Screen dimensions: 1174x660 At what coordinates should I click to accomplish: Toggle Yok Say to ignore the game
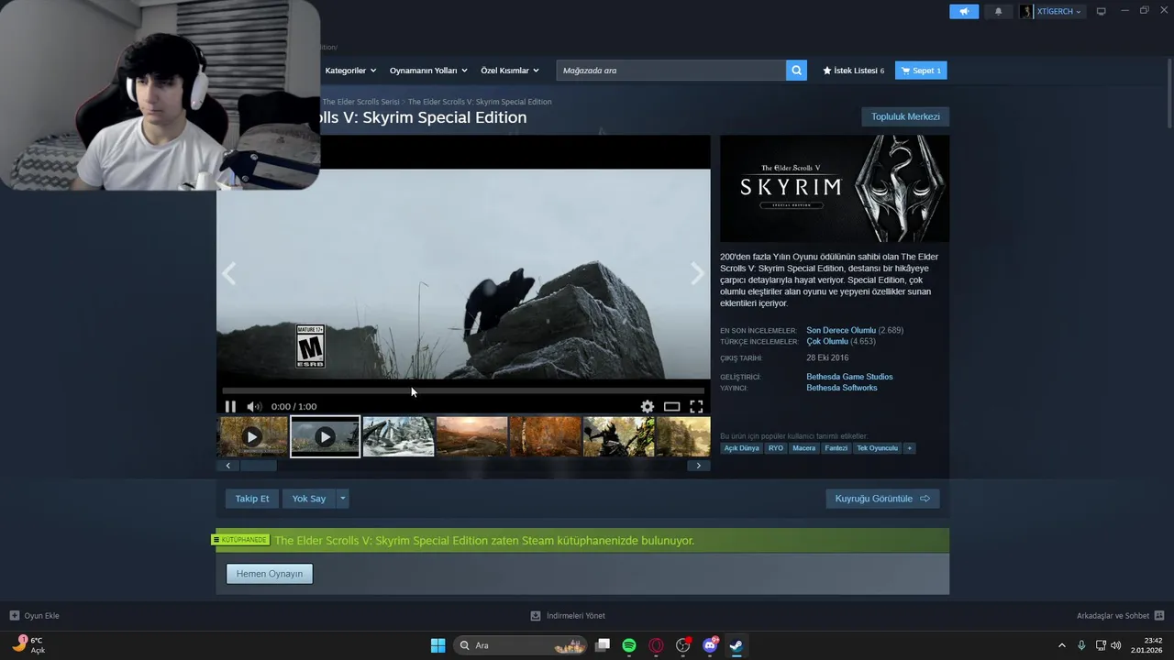point(309,499)
